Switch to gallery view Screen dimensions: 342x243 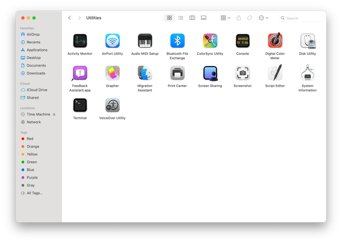point(203,18)
